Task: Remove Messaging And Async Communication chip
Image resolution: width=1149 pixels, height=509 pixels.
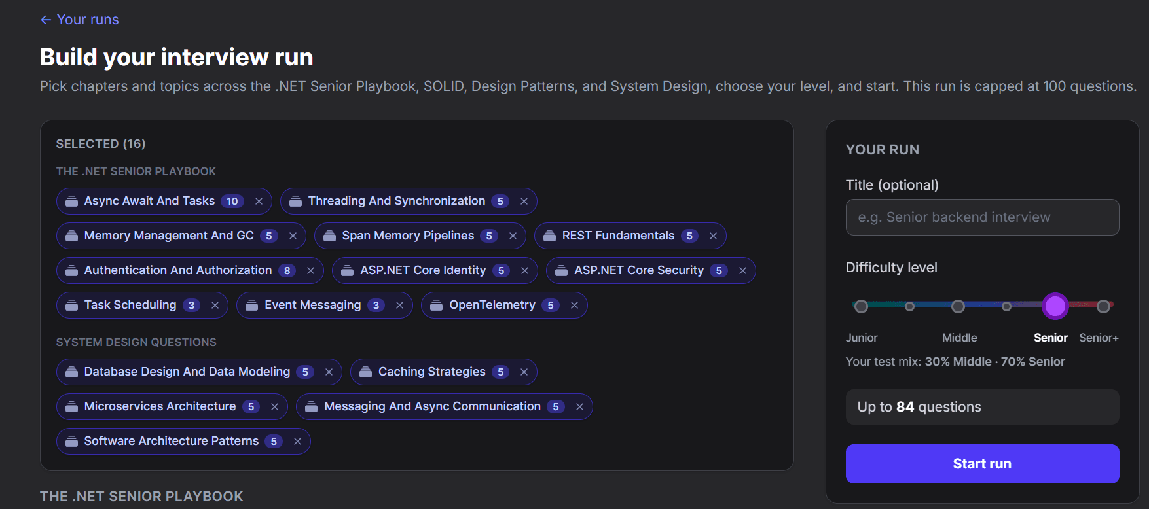Action: click(580, 407)
